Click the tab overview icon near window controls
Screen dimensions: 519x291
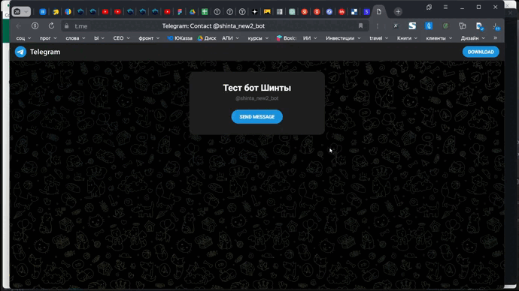pyautogui.click(x=429, y=7)
